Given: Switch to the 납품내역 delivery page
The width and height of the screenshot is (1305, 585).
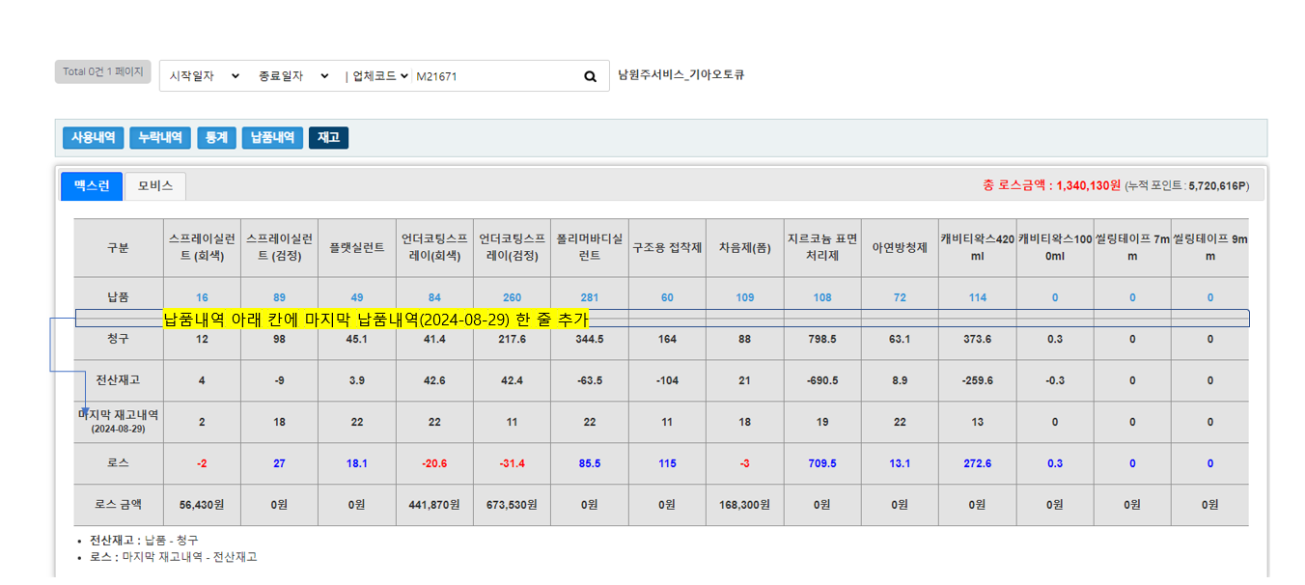Looking at the screenshot, I should 272,138.
